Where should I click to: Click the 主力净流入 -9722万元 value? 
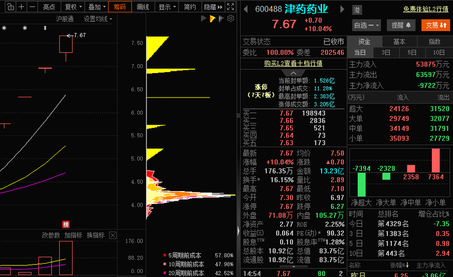pyautogui.click(x=433, y=86)
